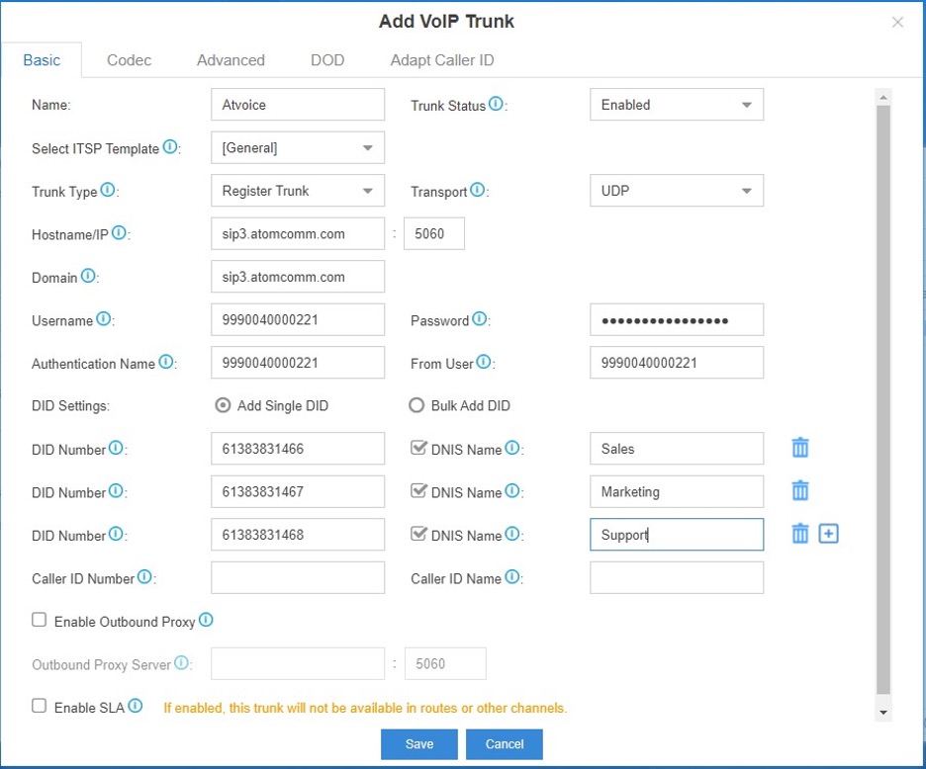Viewport: 926px width, 769px height.
Task: Close the Add VoIP Trunk dialog
Action: [x=897, y=23]
